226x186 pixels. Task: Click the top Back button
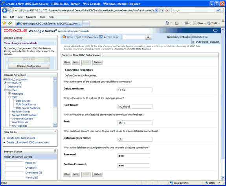[67, 62]
